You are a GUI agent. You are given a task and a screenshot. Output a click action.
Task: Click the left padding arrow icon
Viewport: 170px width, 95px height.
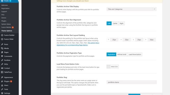(x=146, y=40)
